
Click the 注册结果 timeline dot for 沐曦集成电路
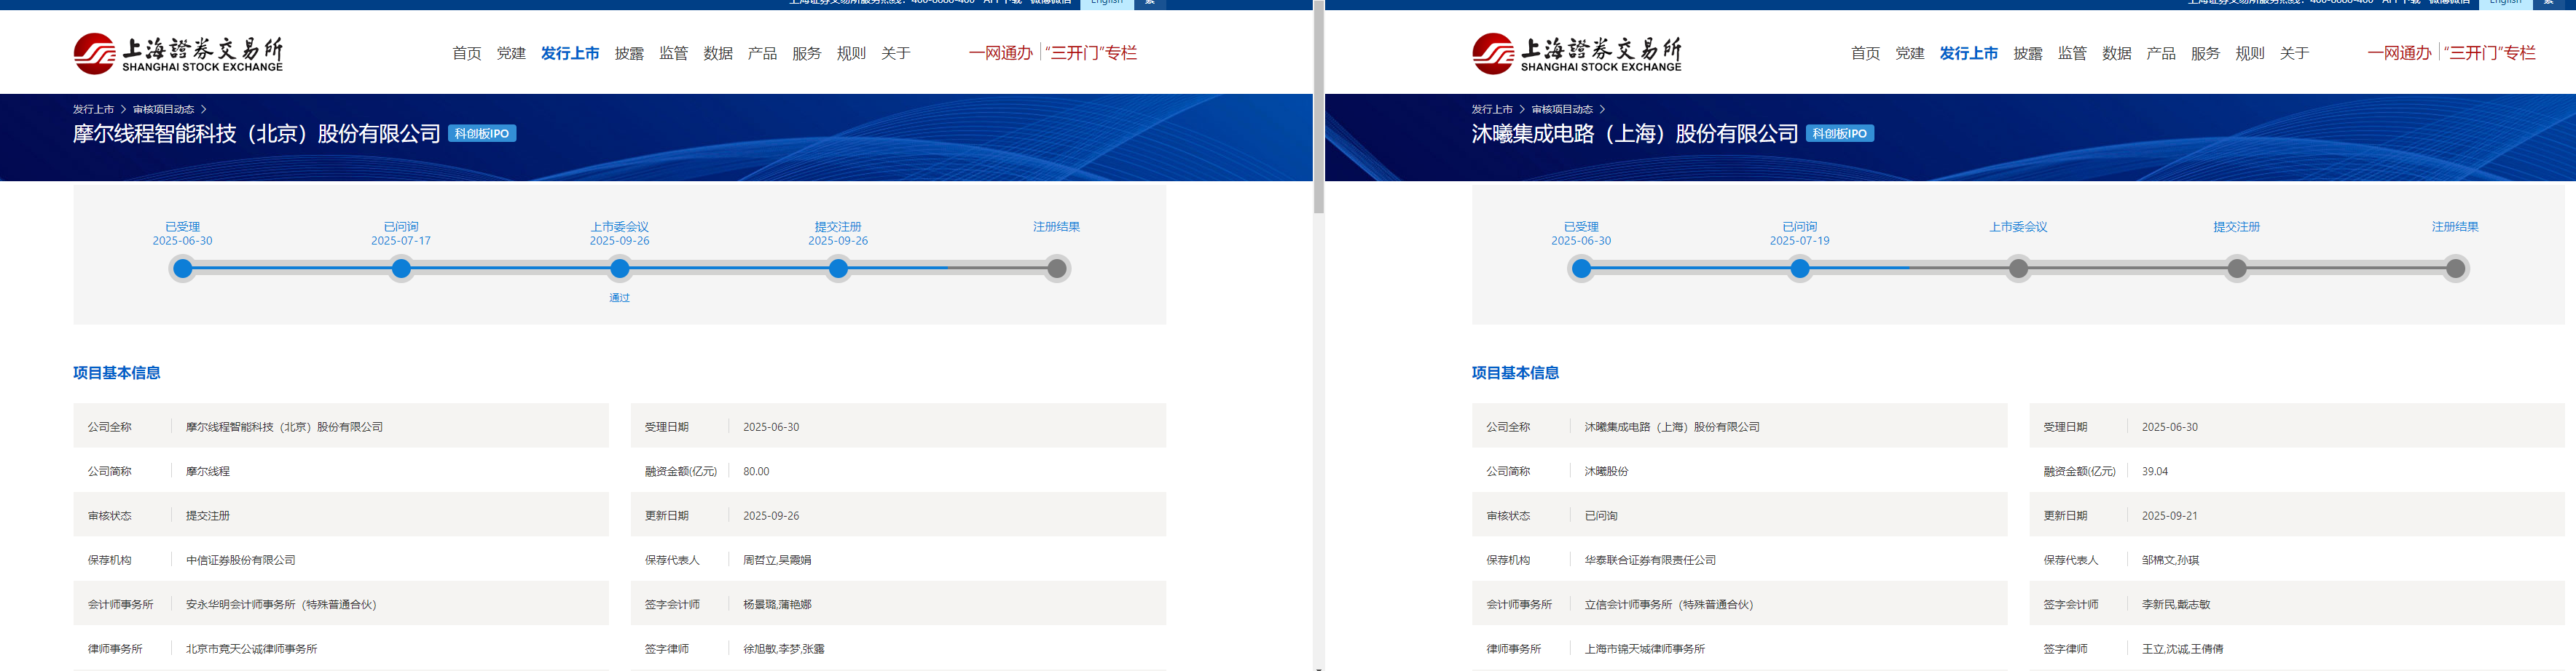[x=2456, y=269]
